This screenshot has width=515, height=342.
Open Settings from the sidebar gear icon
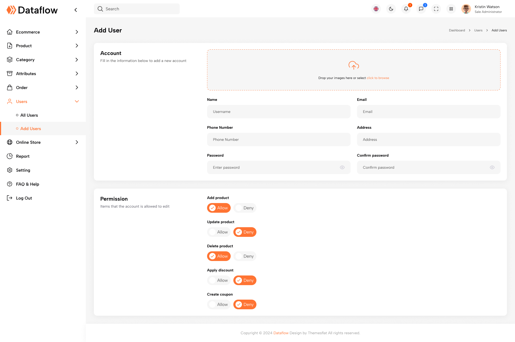click(x=23, y=170)
